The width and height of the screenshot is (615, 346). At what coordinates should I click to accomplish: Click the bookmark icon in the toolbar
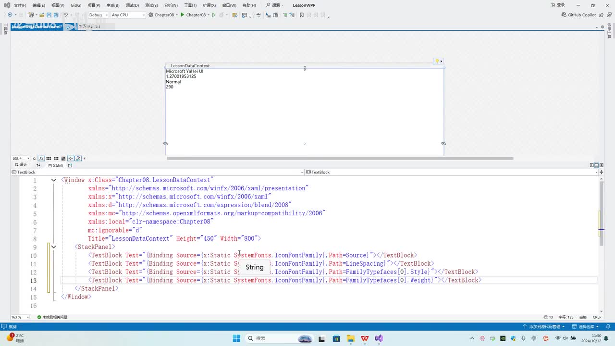tap(302, 15)
